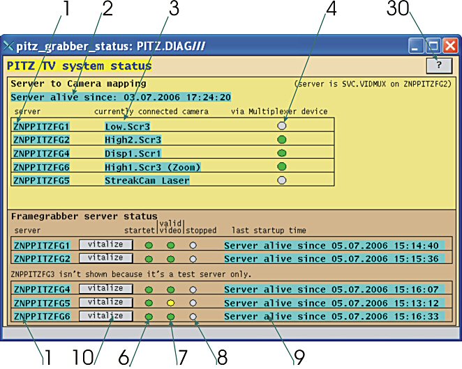Open the help '?' button

tap(439, 65)
